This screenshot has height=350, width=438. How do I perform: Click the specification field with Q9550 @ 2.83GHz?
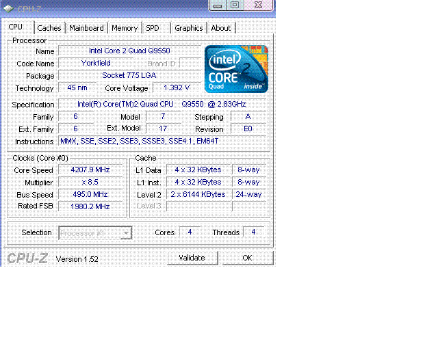click(162, 104)
